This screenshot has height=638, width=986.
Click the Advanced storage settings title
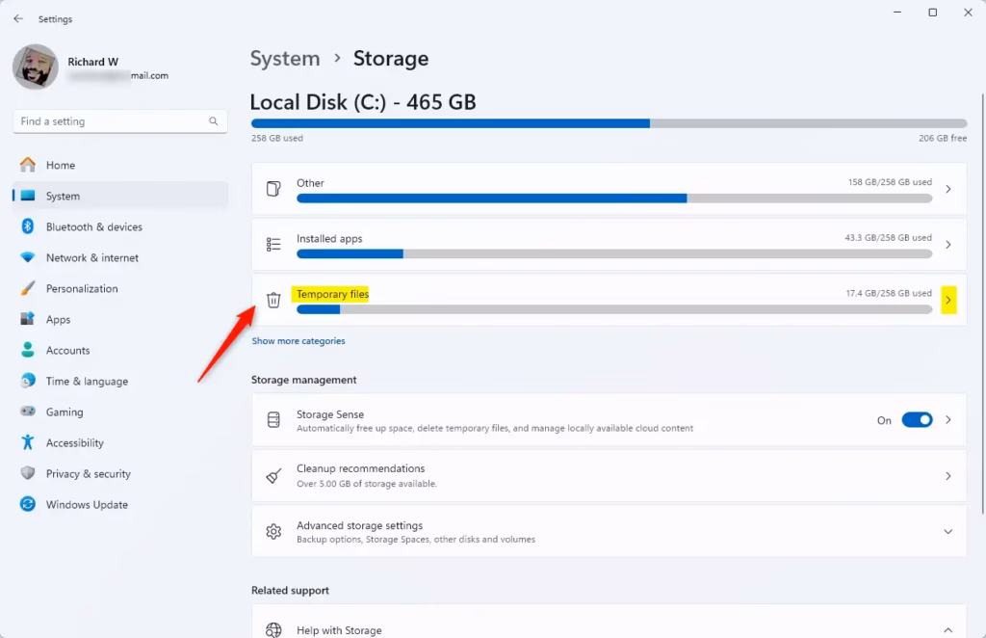coord(360,525)
